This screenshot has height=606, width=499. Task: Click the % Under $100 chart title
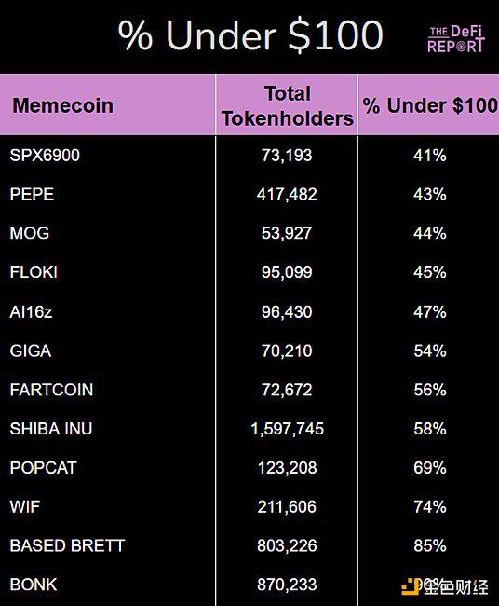click(250, 35)
